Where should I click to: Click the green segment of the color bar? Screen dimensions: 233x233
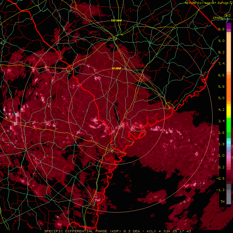(x=229, y=125)
